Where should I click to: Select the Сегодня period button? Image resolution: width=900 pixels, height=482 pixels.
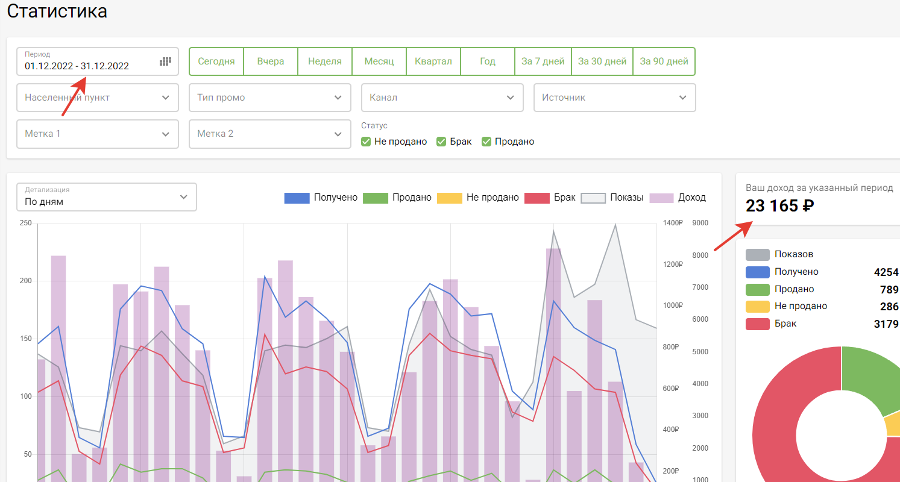pyautogui.click(x=216, y=61)
